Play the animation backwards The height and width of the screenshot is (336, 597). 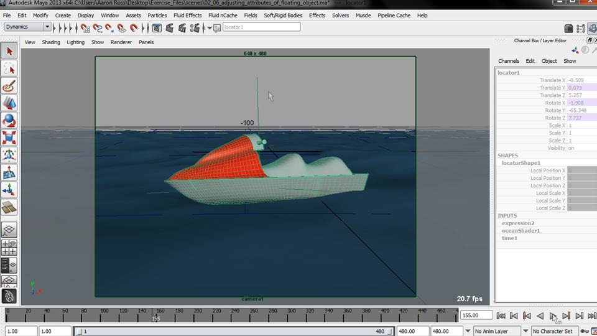540,316
